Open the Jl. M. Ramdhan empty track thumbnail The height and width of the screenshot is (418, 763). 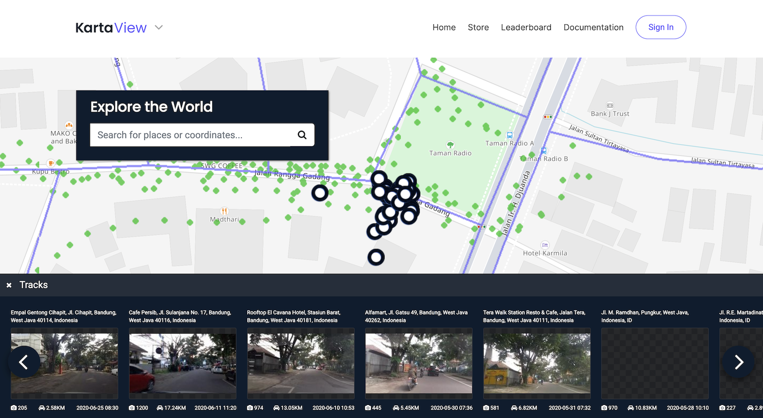655,363
